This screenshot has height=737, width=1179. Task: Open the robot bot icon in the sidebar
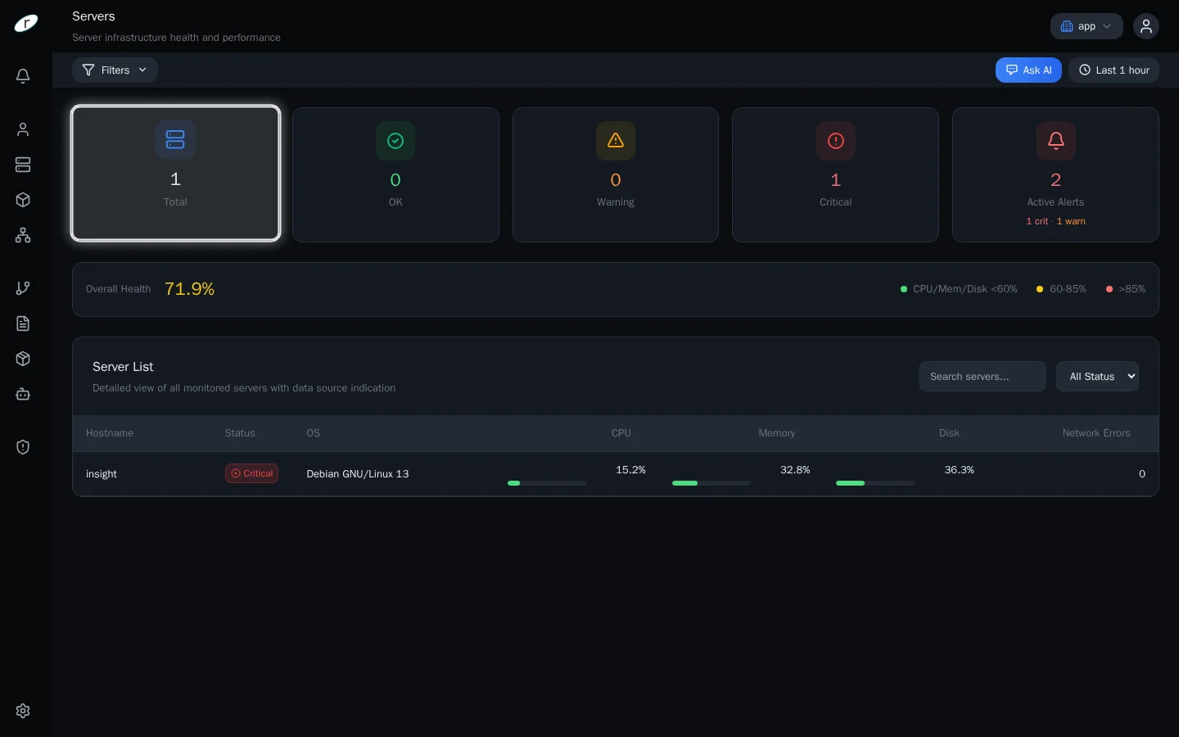click(x=23, y=394)
